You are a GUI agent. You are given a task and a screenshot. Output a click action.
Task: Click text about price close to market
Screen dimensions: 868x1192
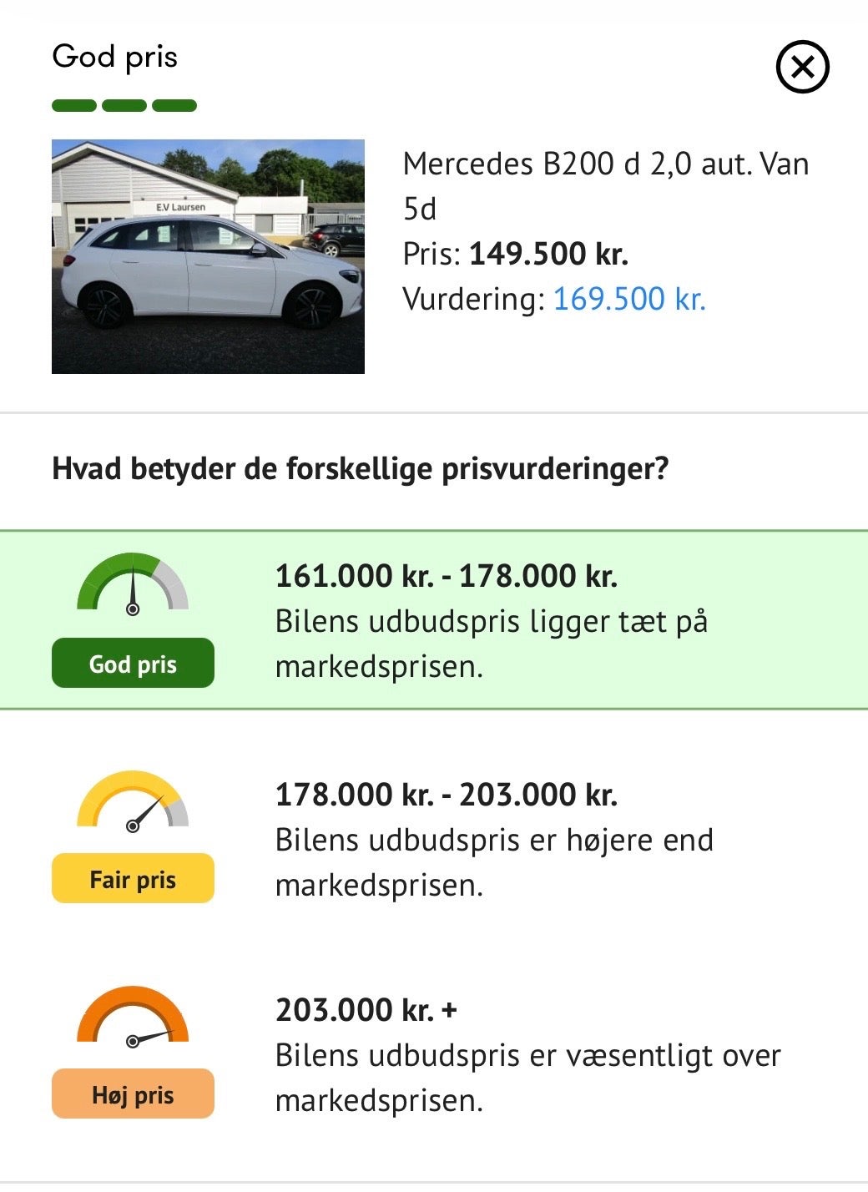[492, 644]
